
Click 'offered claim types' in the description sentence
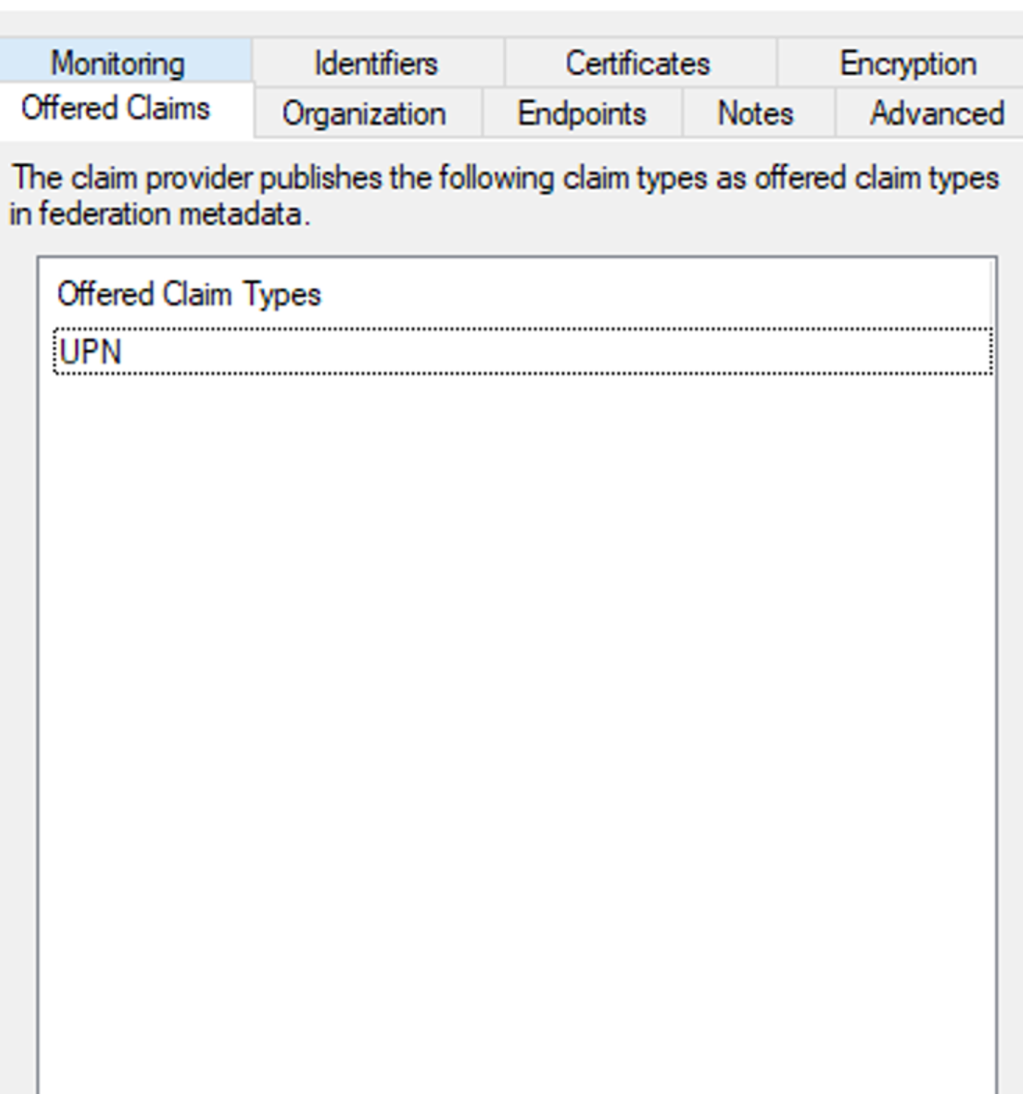(876, 179)
